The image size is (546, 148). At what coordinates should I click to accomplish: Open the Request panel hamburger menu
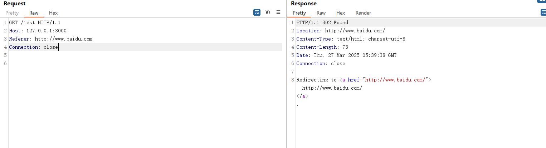[x=278, y=12]
